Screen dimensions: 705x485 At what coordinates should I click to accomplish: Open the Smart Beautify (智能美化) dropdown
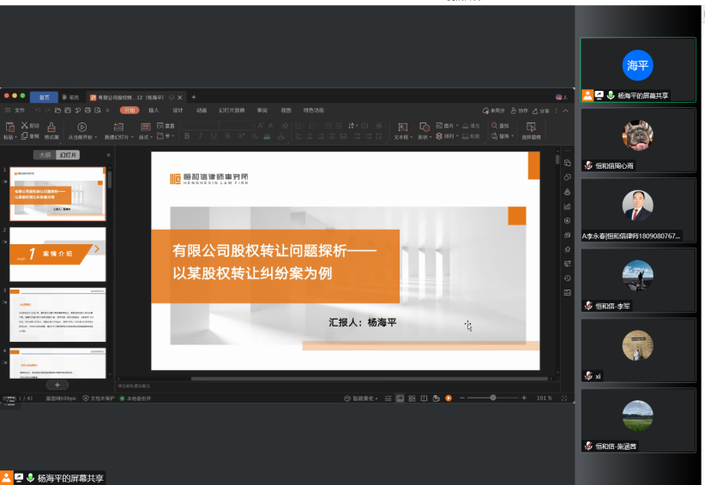point(361,398)
